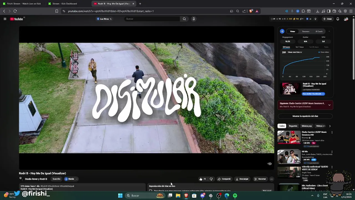The width and height of the screenshot is (355, 200).
Task: Reload the page in the browser
Action: 15,11
